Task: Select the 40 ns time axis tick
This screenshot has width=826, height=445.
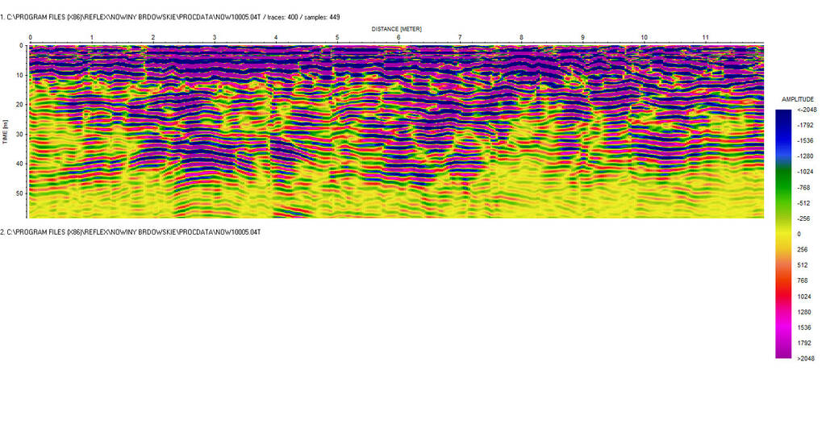Action: coord(21,164)
